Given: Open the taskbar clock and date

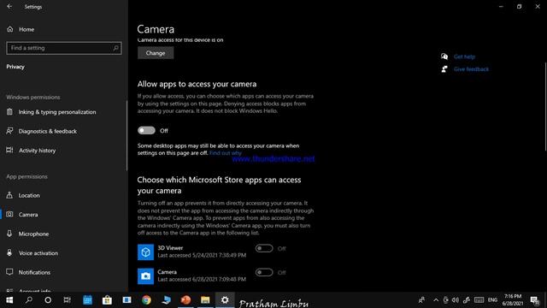Looking at the screenshot, I should click(513, 300).
